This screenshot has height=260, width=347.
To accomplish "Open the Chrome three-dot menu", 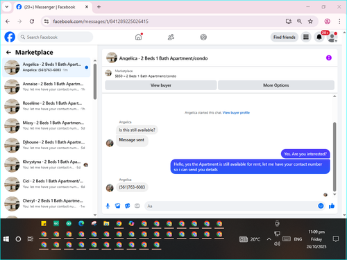I will 339,21.
